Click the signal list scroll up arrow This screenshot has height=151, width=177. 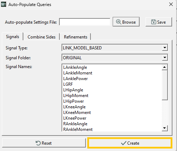(x=165, y=67)
